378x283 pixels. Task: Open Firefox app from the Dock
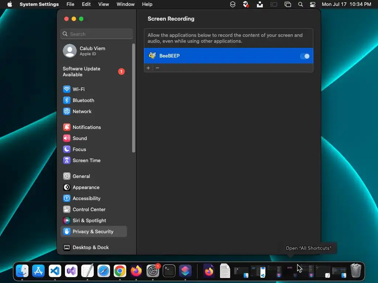click(x=136, y=271)
